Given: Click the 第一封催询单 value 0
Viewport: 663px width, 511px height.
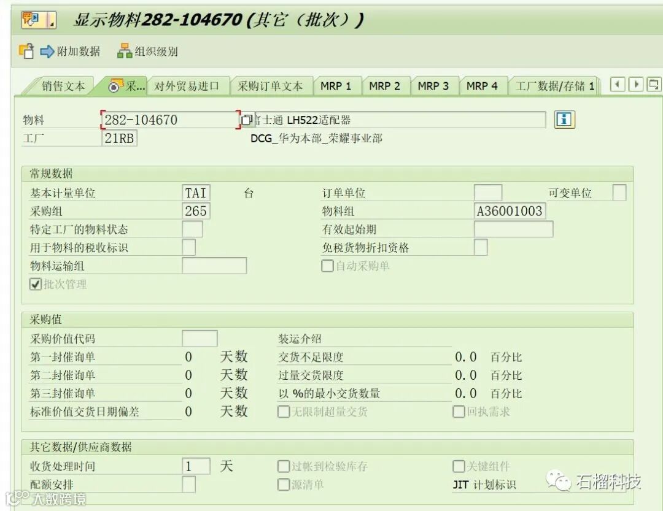Looking at the screenshot, I should coord(188,357).
